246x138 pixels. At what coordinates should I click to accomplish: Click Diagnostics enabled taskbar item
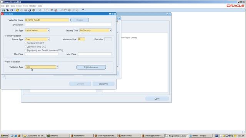177,136
